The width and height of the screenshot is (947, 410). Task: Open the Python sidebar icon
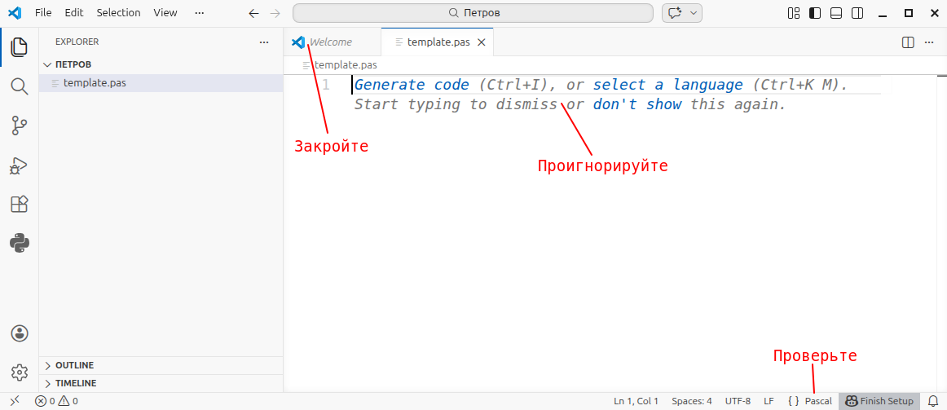pos(19,243)
